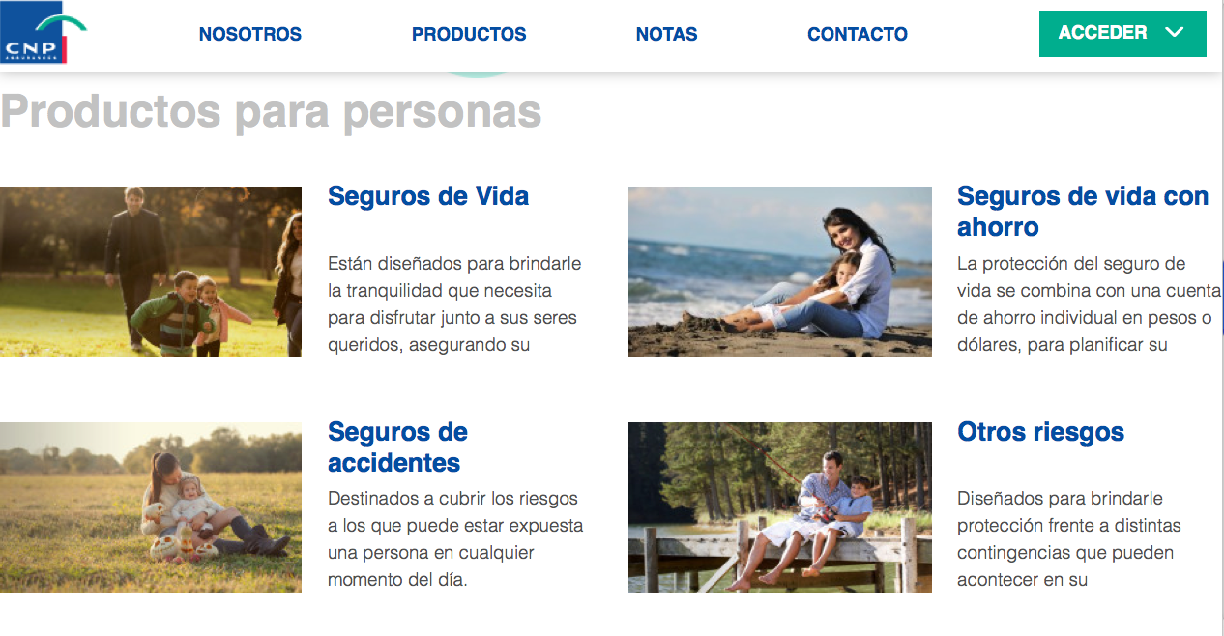Expand the ACCEDER chevron arrow

coord(1175,33)
